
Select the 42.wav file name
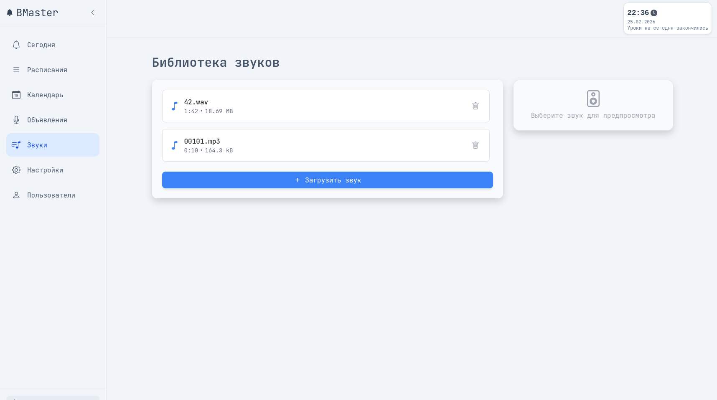[196, 102]
